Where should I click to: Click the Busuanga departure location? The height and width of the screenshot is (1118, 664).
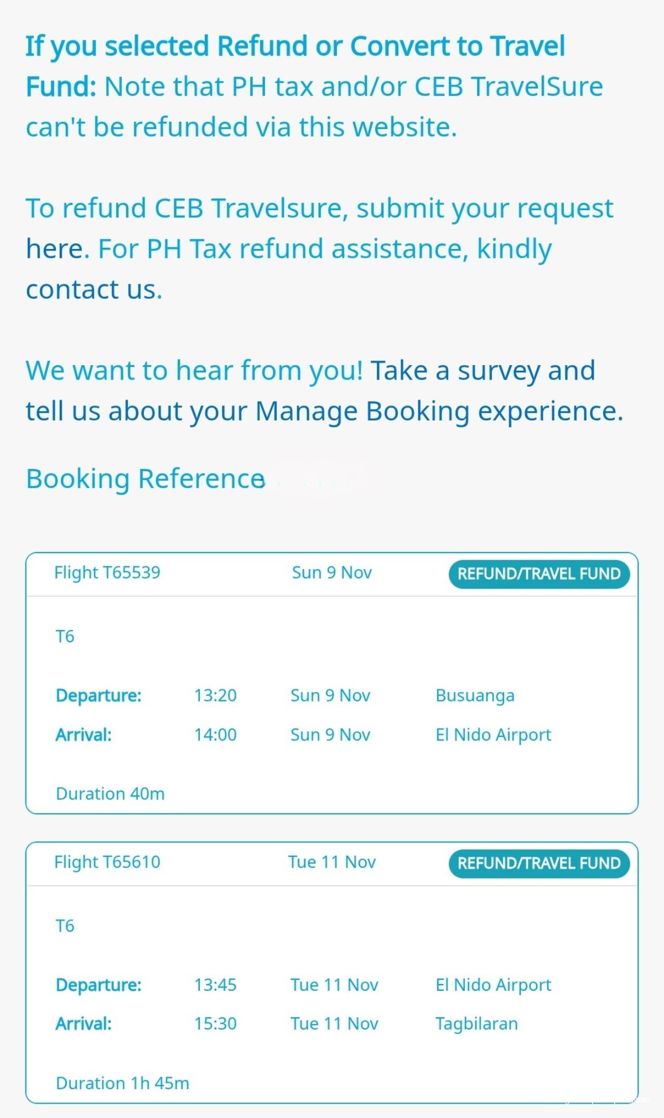(475, 695)
